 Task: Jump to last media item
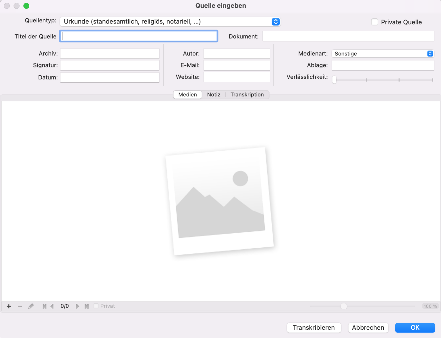tap(86, 306)
